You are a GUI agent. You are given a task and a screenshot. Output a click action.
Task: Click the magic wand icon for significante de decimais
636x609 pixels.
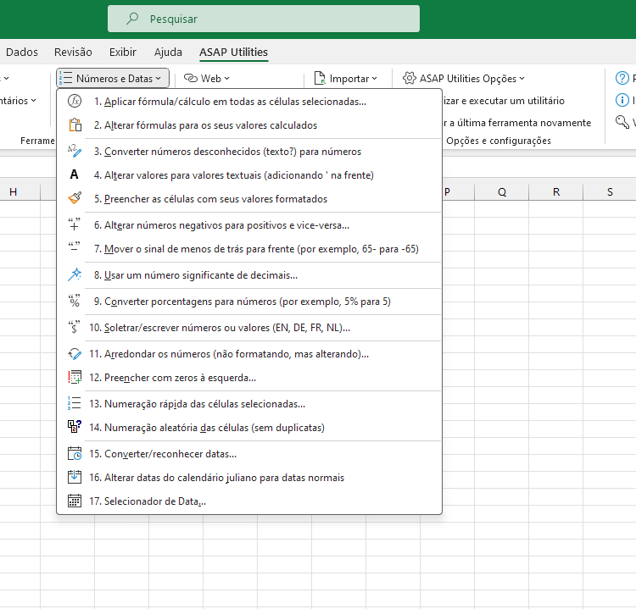click(x=75, y=274)
